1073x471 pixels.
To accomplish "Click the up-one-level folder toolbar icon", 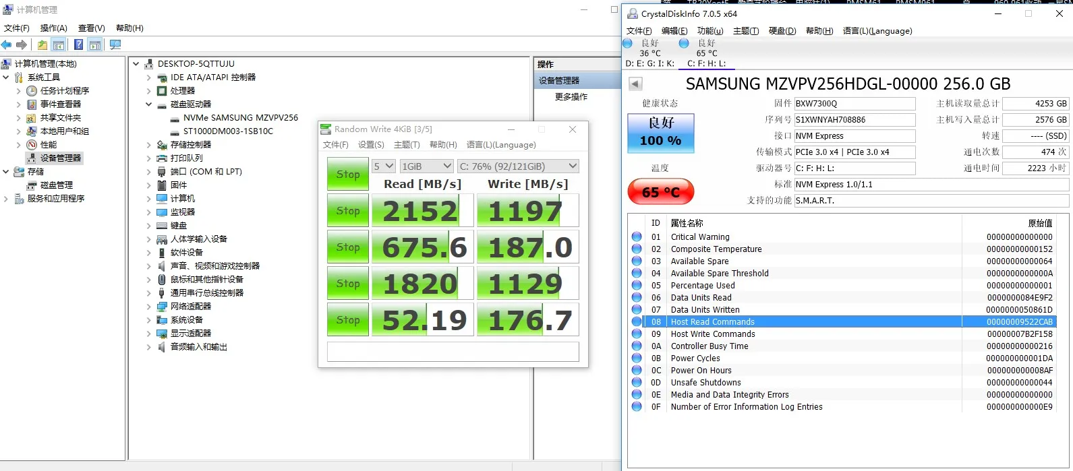I will pos(42,44).
